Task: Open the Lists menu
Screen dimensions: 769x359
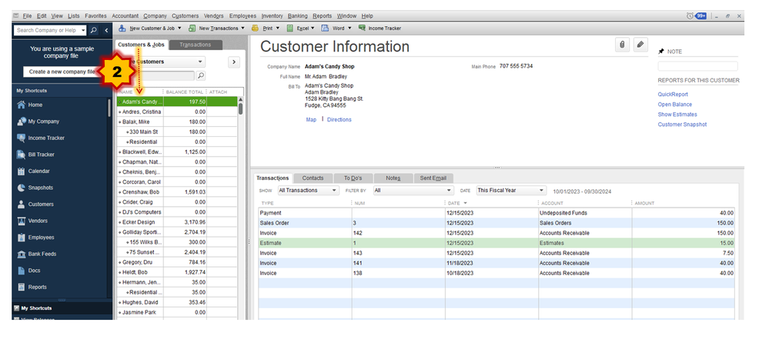Action: pyautogui.click(x=74, y=16)
